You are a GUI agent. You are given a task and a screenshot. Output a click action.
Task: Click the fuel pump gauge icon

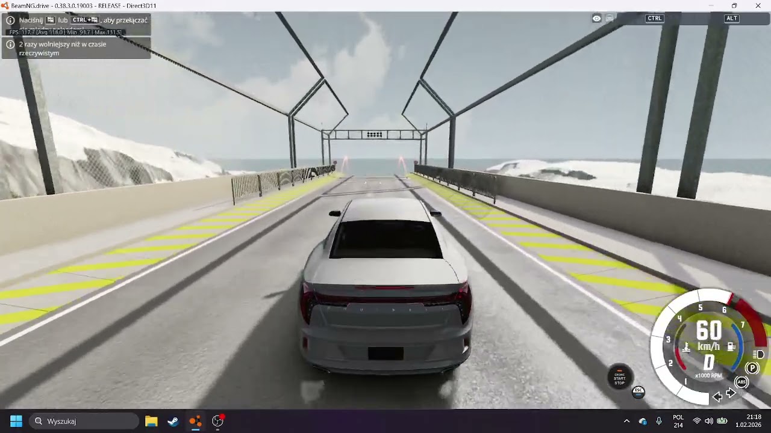pyautogui.click(x=731, y=347)
